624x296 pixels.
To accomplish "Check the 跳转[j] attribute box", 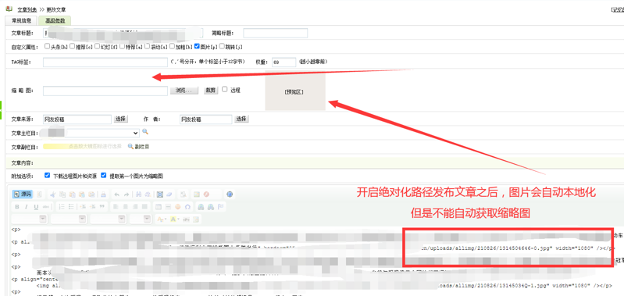I will (222, 46).
